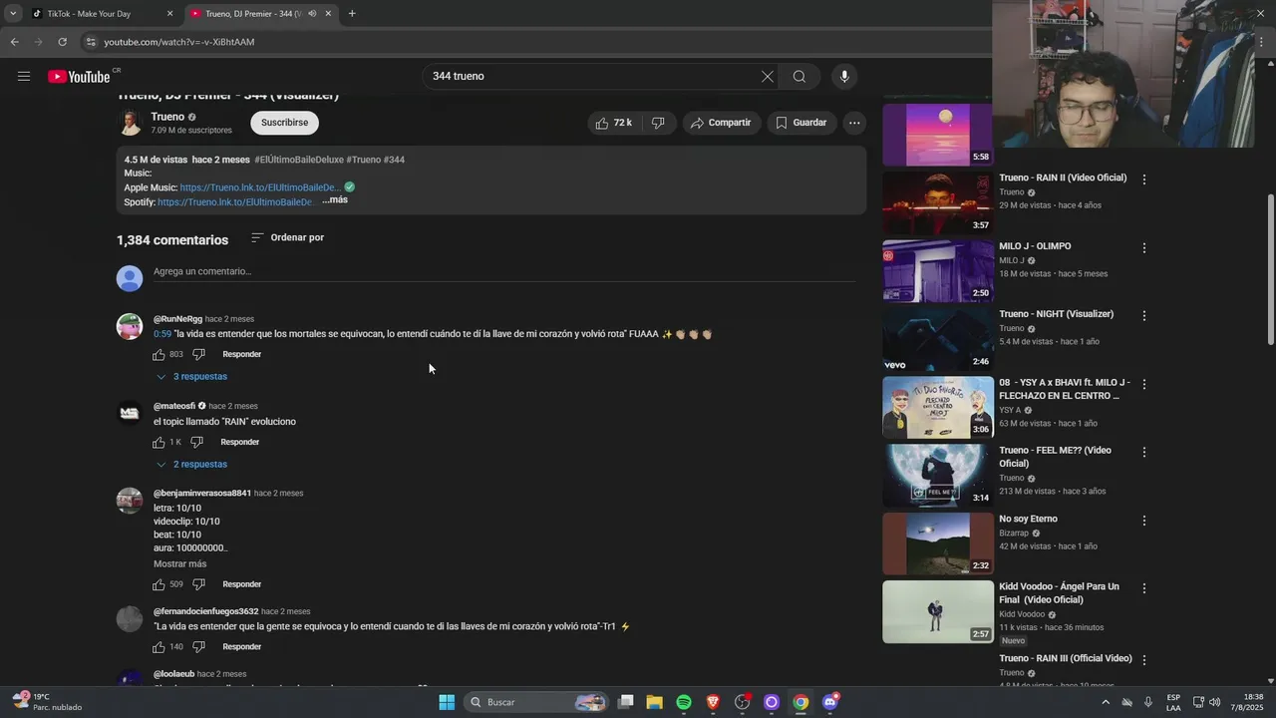Open a new browser tab
The height and width of the screenshot is (718, 1276).
tap(352, 14)
